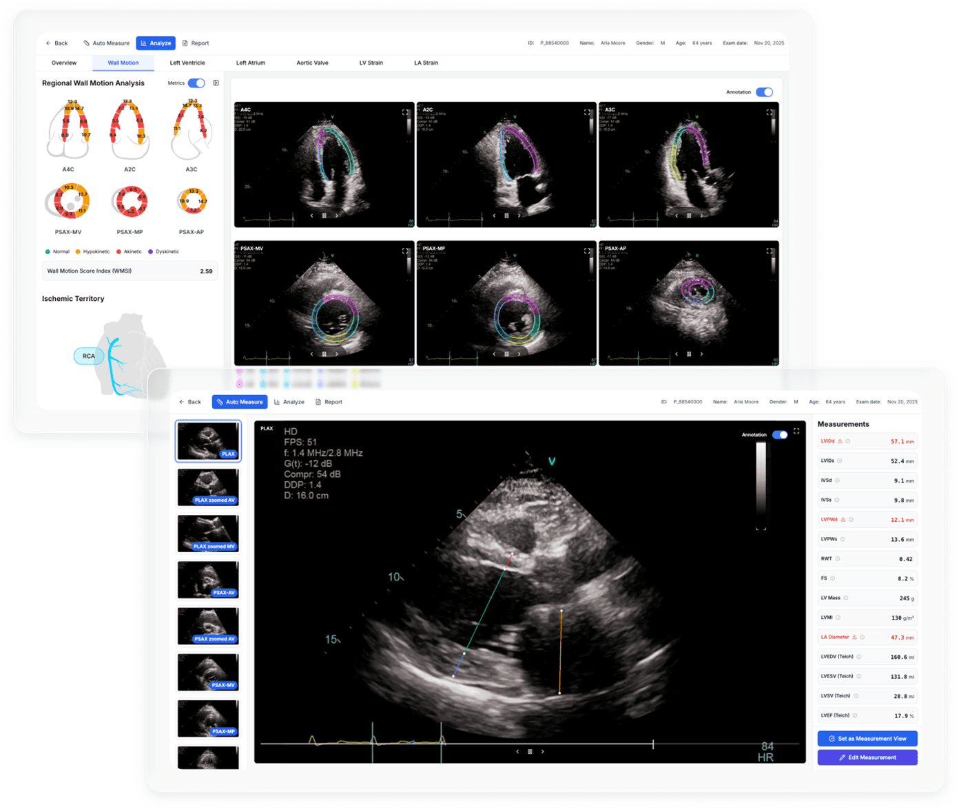Toggle Annotation on the PLAX image view
959x811 pixels.
coord(780,434)
